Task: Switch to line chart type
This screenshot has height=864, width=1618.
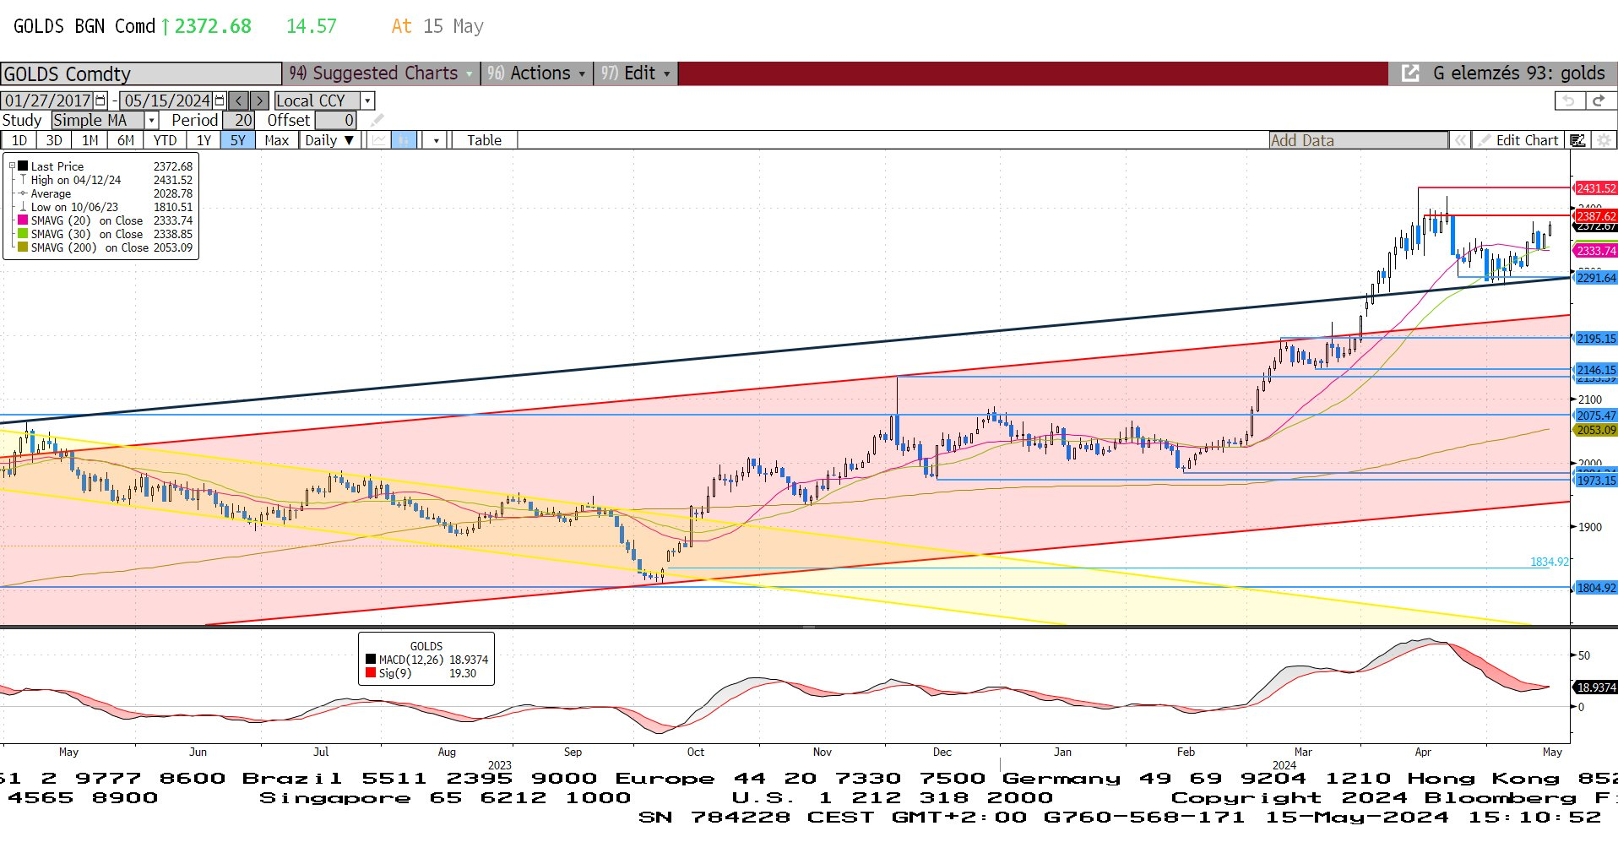Action: (x=379, y=140)
